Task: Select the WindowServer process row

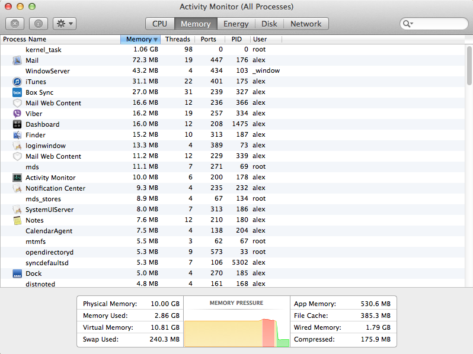Action: pyautogui.click(x=232, y=71)
